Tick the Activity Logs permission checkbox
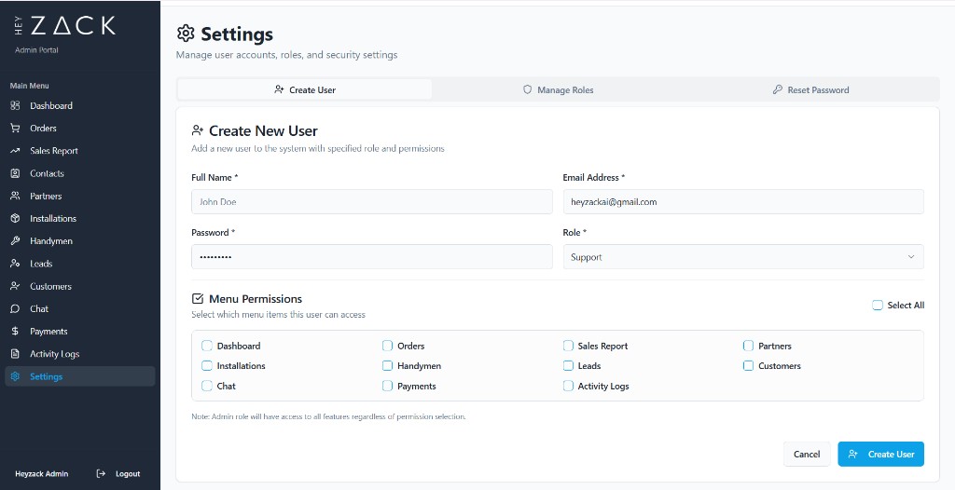This screenshot has height=490, width=955. pos(568,386)
